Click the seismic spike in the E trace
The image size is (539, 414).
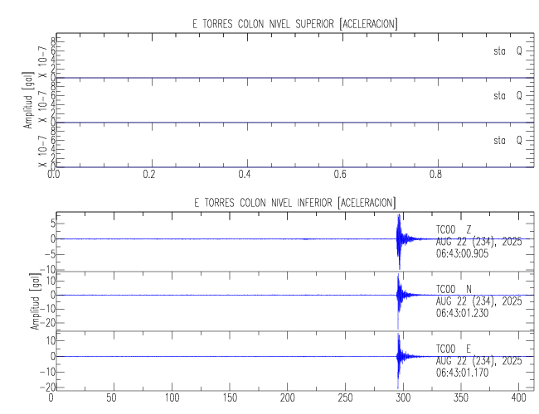tap(400, 356)
